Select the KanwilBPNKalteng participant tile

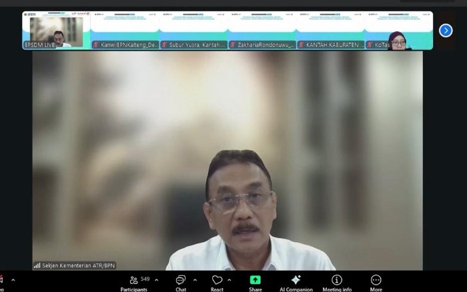coord(125,31)
